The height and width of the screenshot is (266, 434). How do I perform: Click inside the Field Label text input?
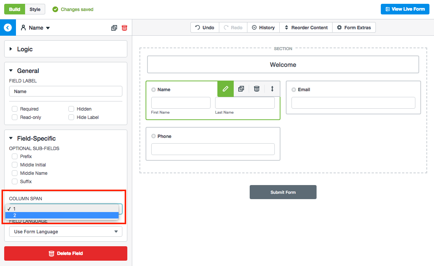coord(65,91)
